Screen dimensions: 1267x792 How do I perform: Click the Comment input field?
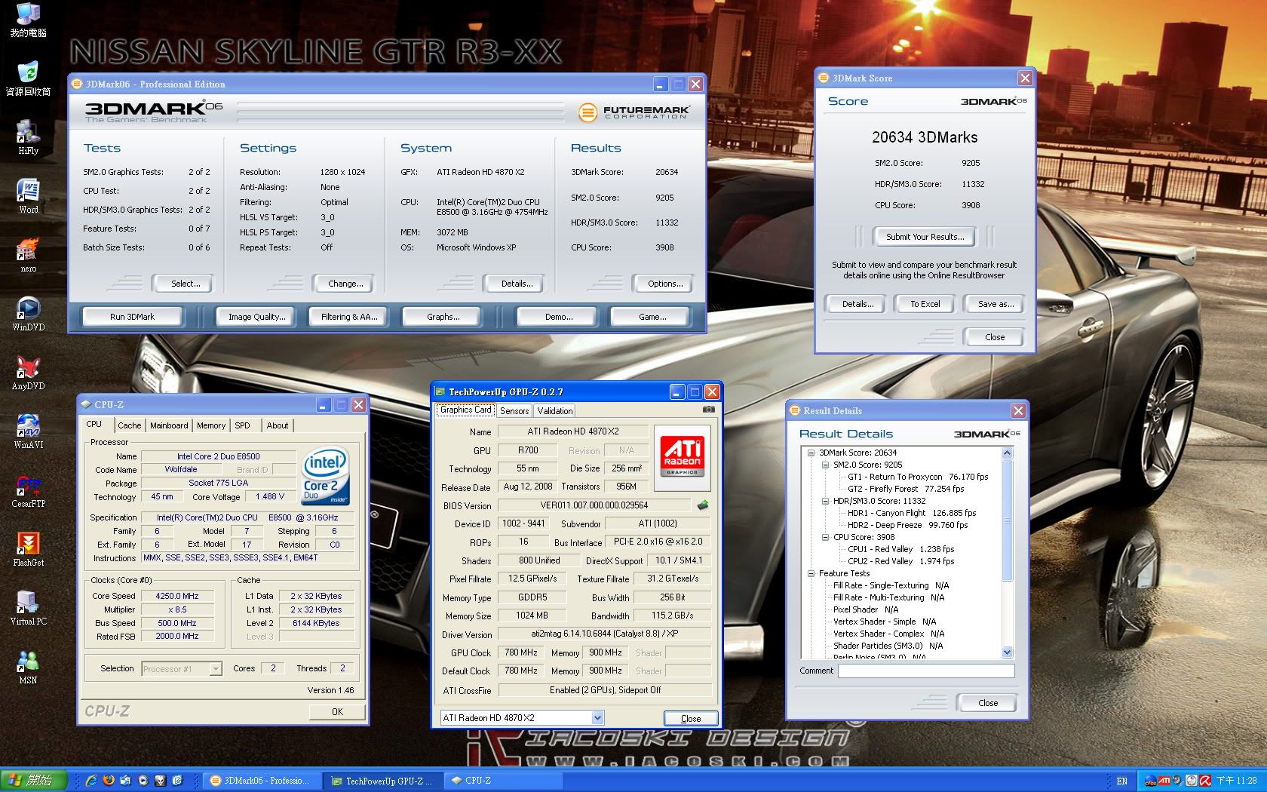[926, 671]
